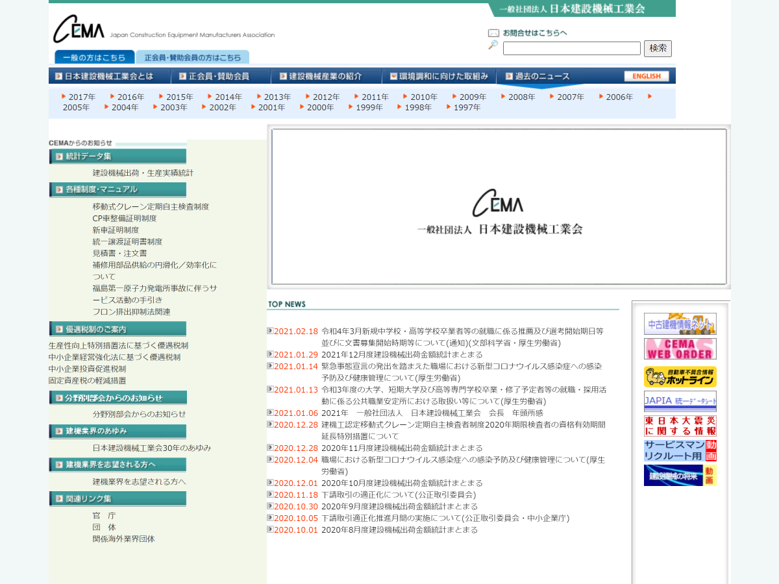This screenshot has width=779, height=584.
Task: Click in the search text field
Action: (x=571, y=49)
